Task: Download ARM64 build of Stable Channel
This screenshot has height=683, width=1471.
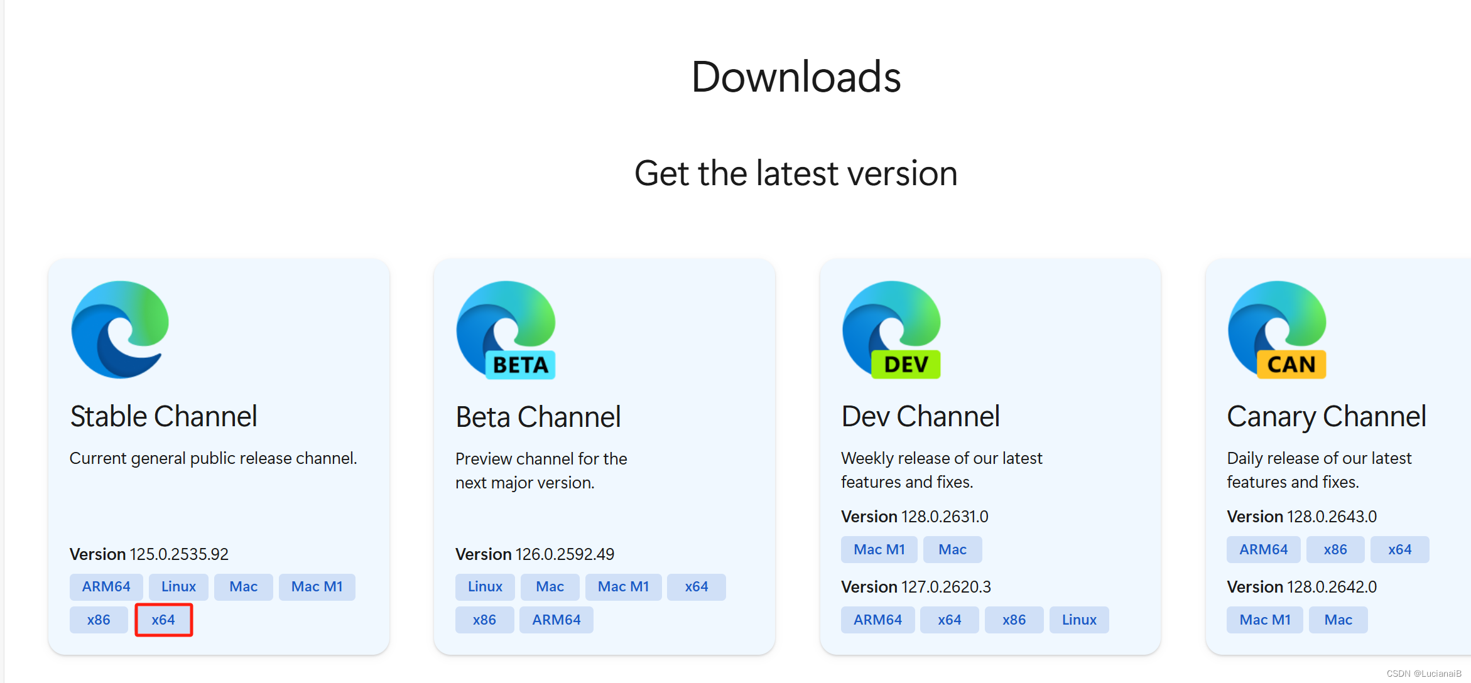Action: (x=106, y=586)
